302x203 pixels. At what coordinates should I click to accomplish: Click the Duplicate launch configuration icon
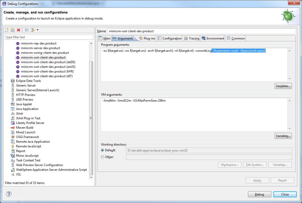coord(12,30)
